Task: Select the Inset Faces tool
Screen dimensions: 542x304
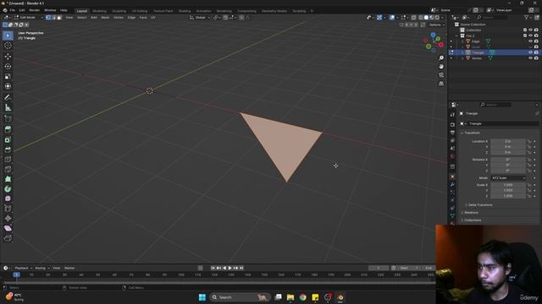Action: tap(8, 139)
